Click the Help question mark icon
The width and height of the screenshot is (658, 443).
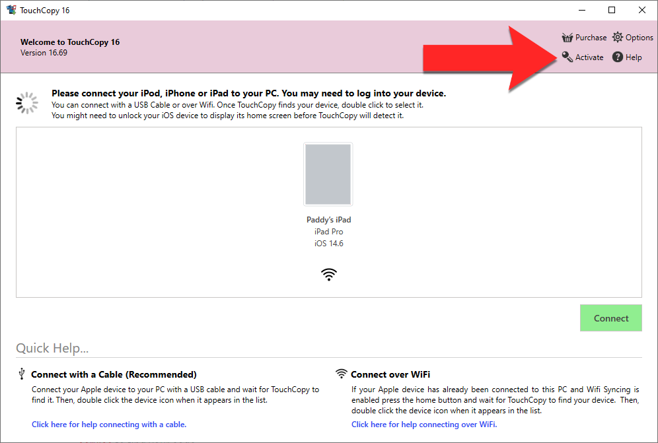(x=617, y=57)
